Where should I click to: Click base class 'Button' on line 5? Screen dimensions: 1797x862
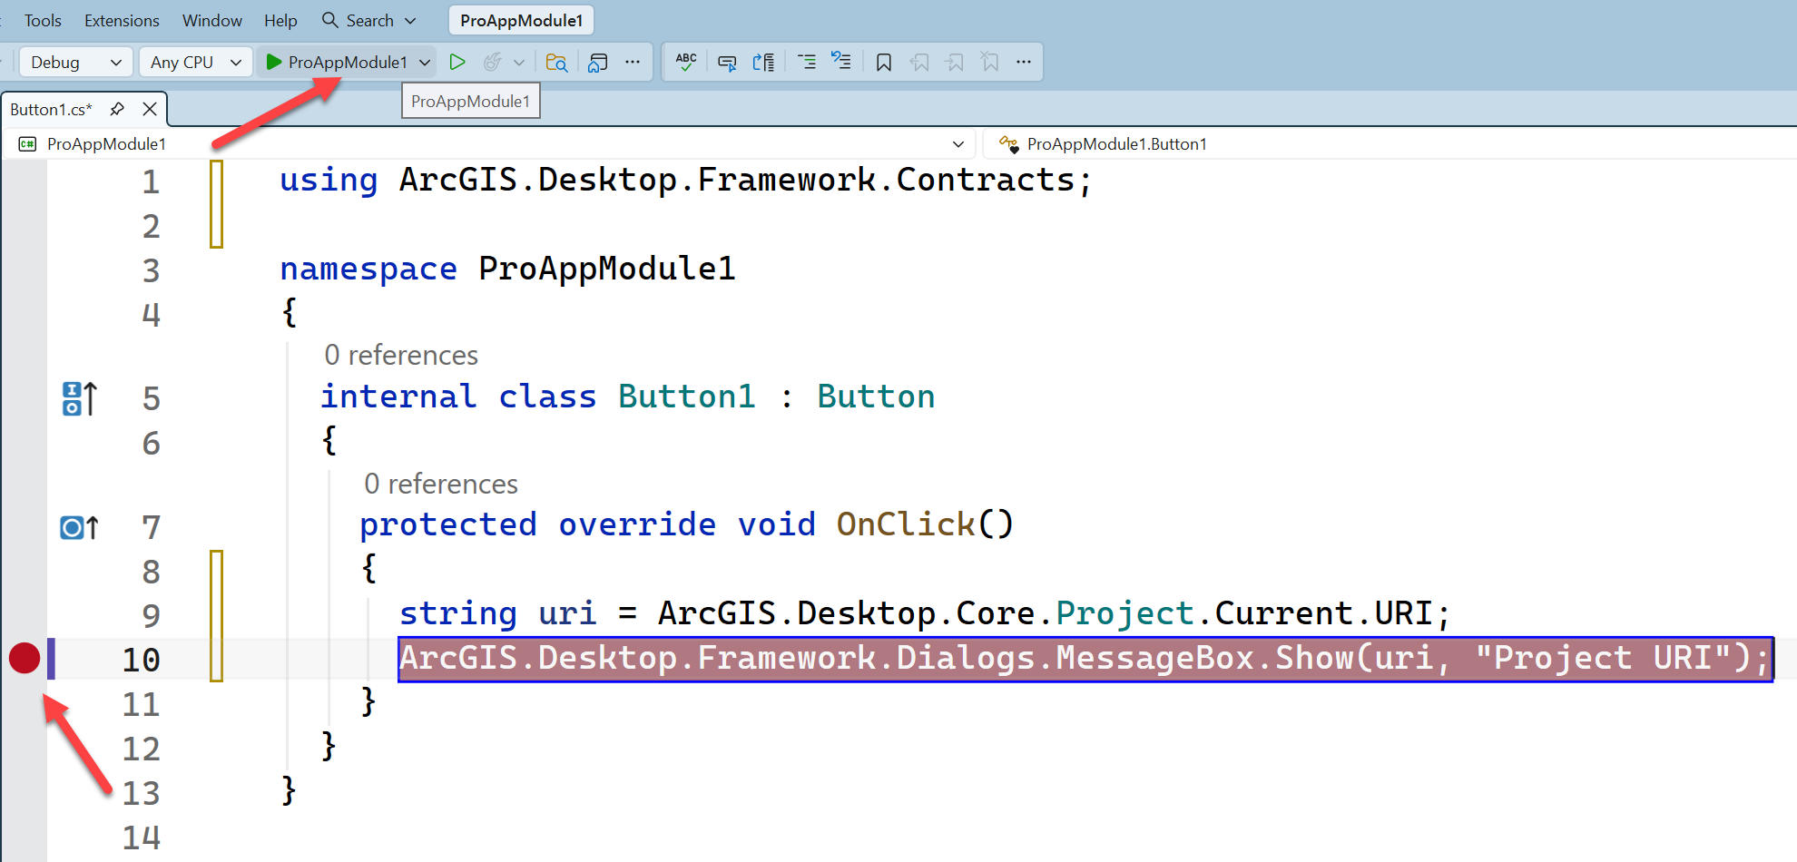876,397
